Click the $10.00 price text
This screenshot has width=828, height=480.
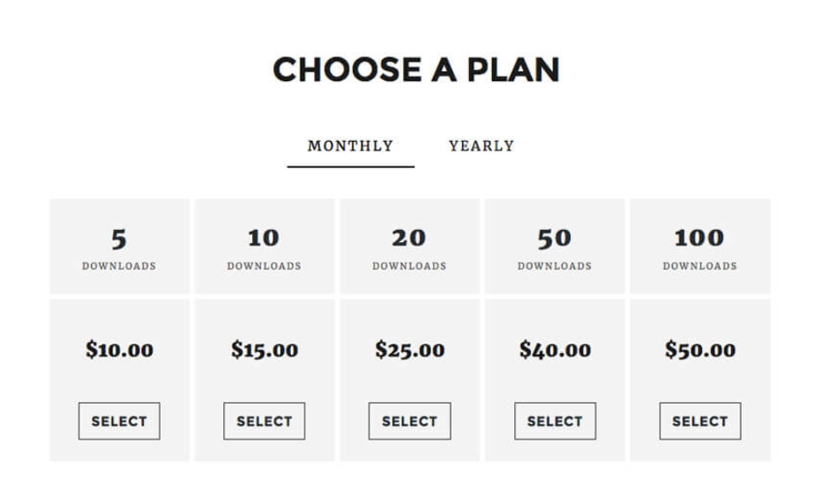(119, 350)
